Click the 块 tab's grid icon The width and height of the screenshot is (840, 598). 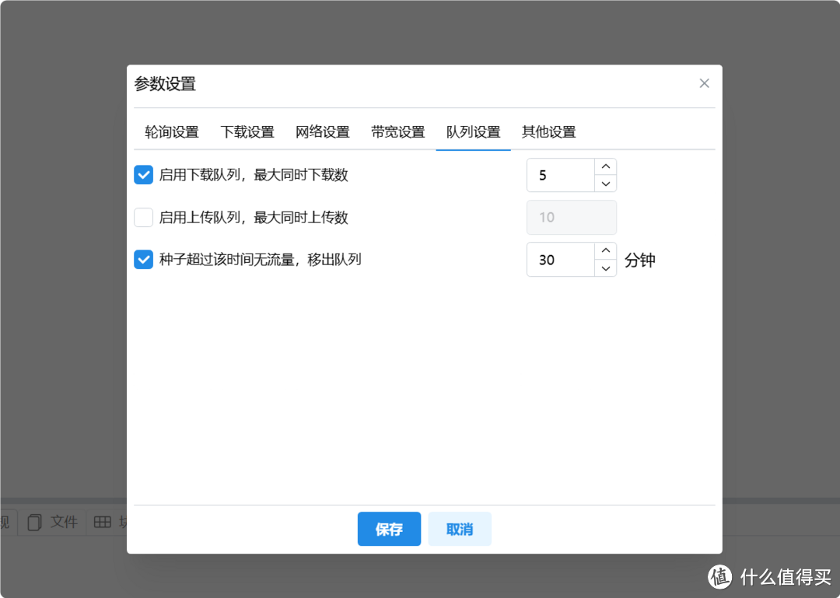103,522
